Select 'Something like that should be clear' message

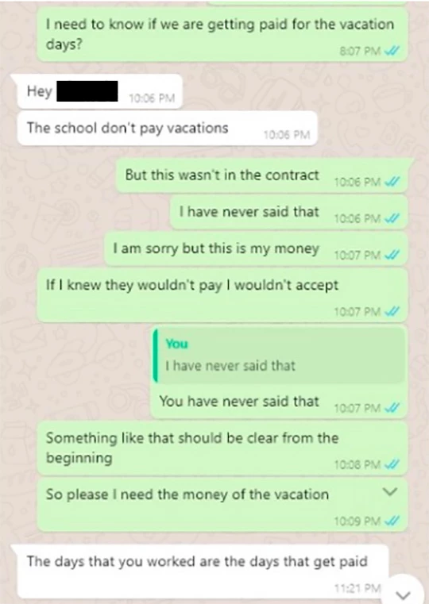pos(222,448)
